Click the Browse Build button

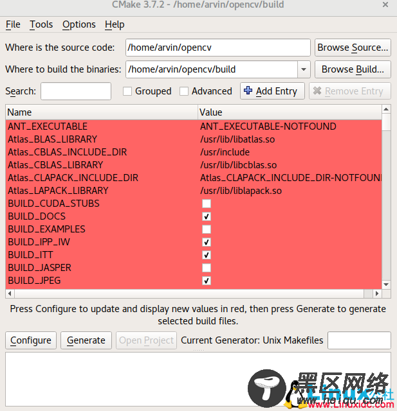click(x=353, y=69)
